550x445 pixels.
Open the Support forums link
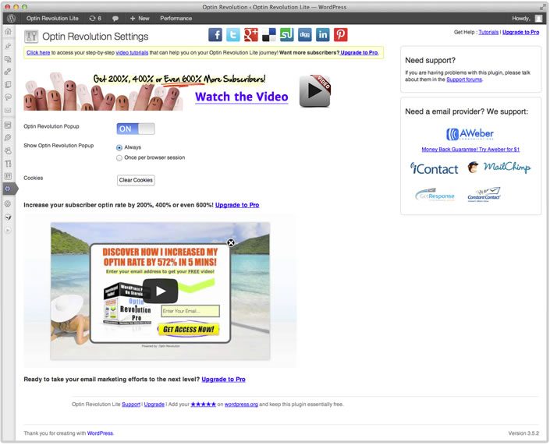[x=464, y=79]
